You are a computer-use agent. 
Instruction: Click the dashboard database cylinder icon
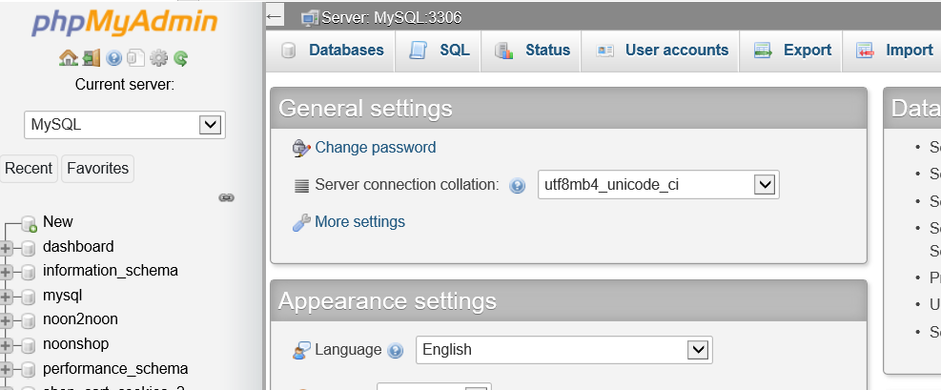pyautogui.click(x=29, y=248)
